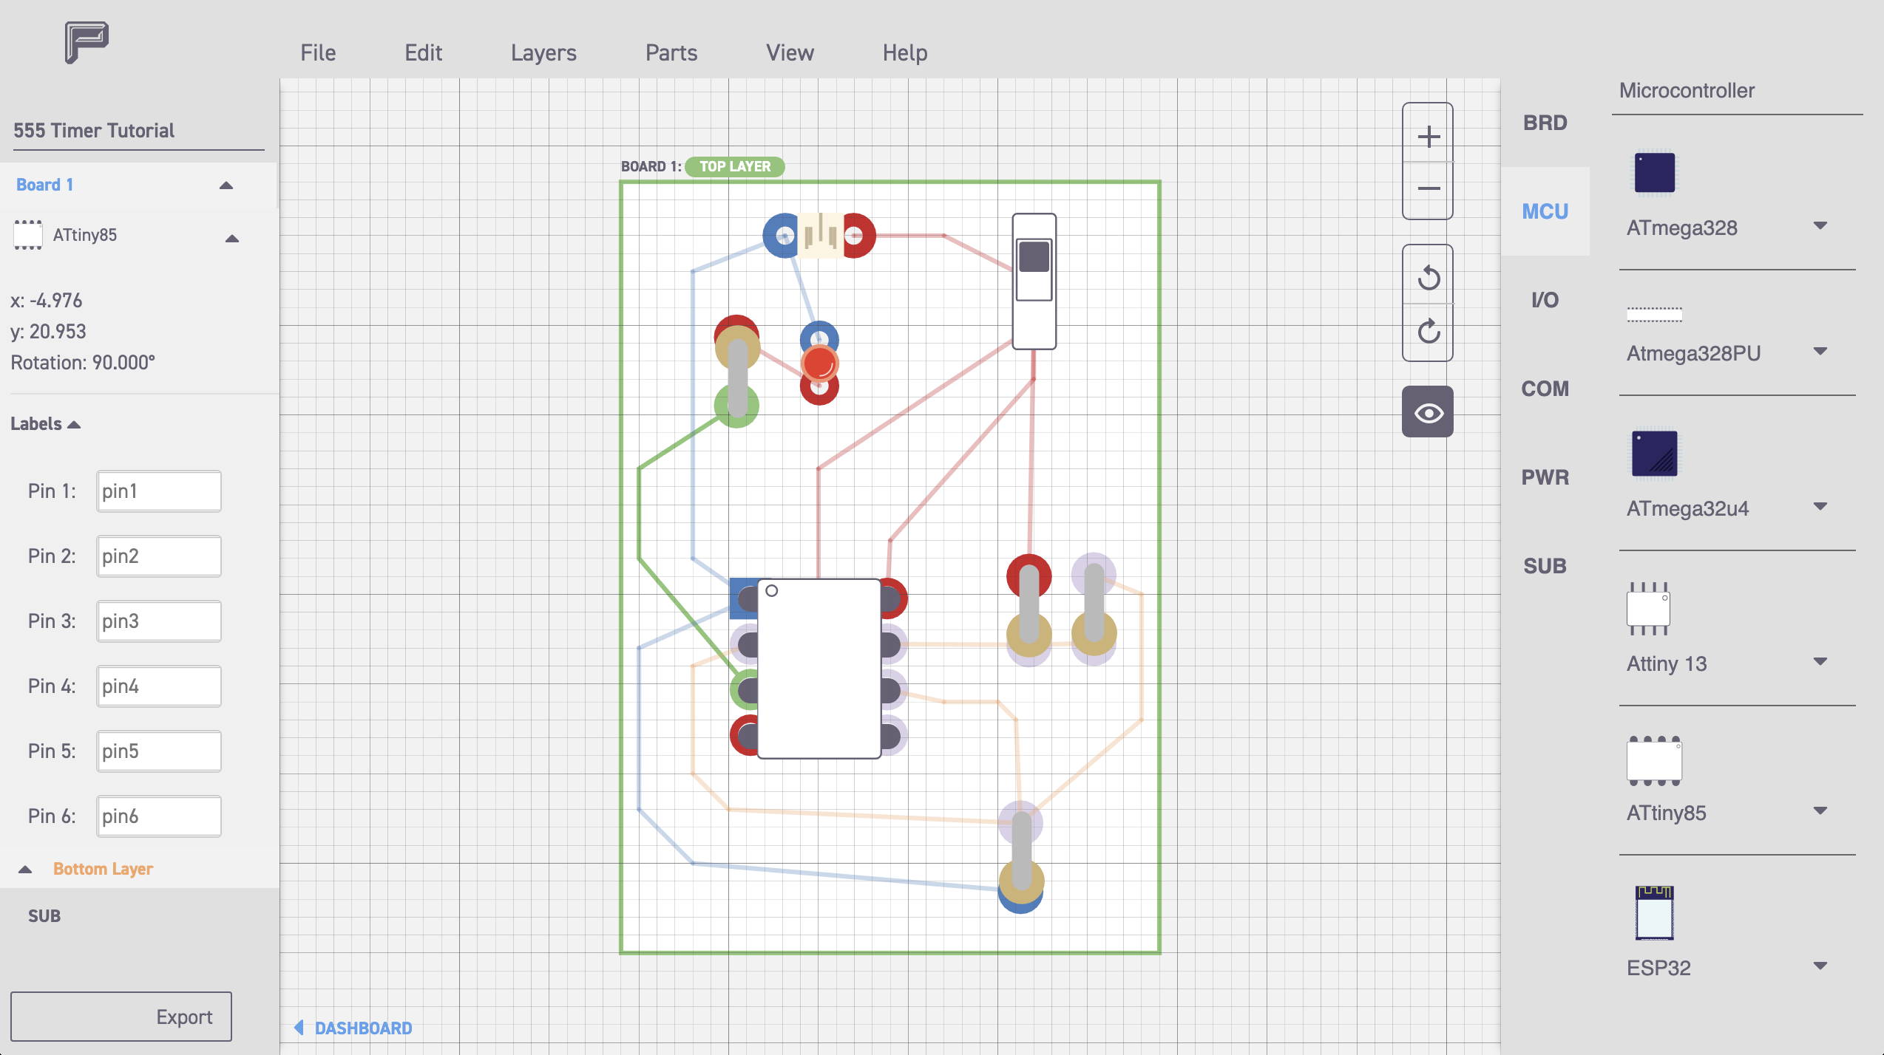The image size is (1884, 1055).
Task: Collapse the Labels section
Action: coord(74,424)
